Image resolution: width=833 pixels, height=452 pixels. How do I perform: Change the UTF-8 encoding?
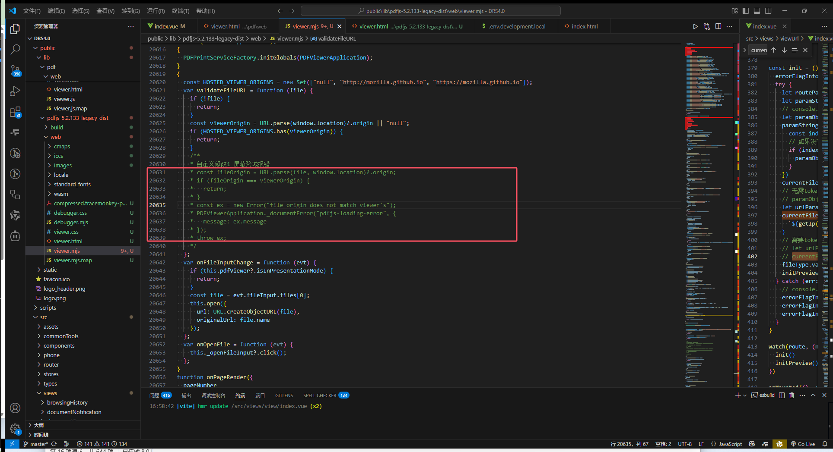(x=685, y=444)
